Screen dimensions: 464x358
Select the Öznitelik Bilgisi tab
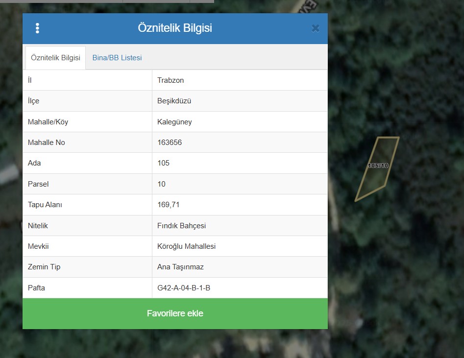tap(55, 58)
